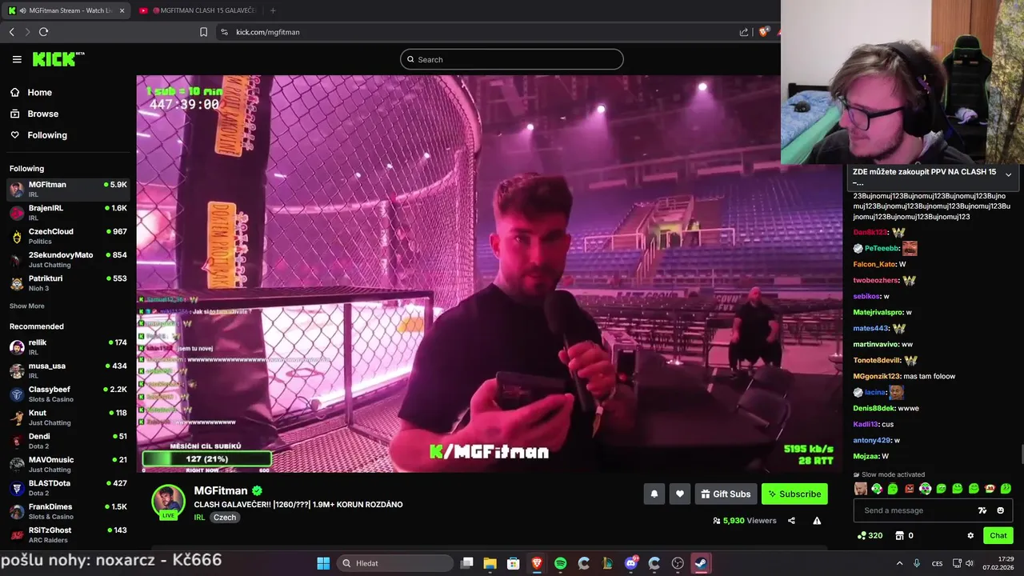
Task: Click the share stream icon
Action: tap(791, 521)
